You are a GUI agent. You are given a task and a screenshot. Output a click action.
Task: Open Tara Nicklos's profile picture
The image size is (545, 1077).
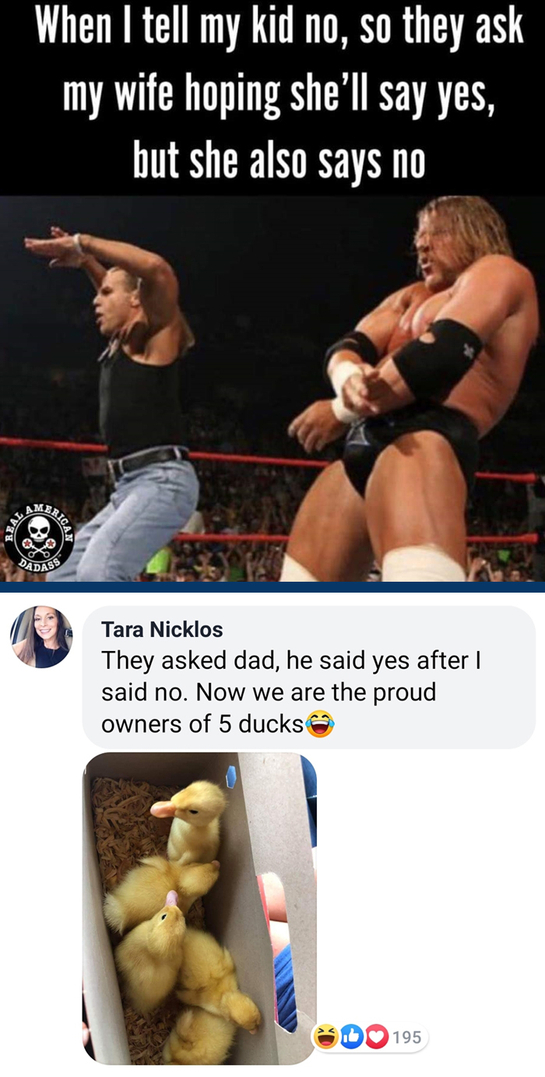point(41,637)
